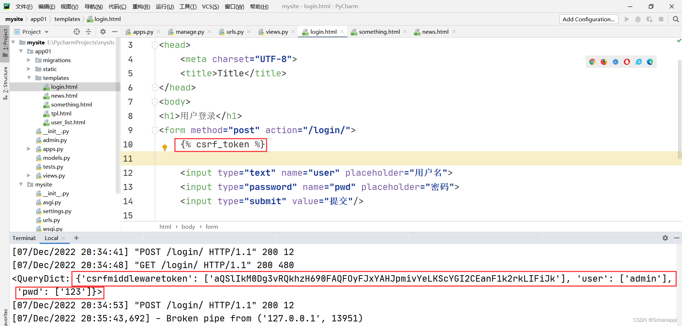Image resolution: width=682 pixels, height=326 pixels.
Task: Open the VCS menu
Action: click(x=210, y=6)
